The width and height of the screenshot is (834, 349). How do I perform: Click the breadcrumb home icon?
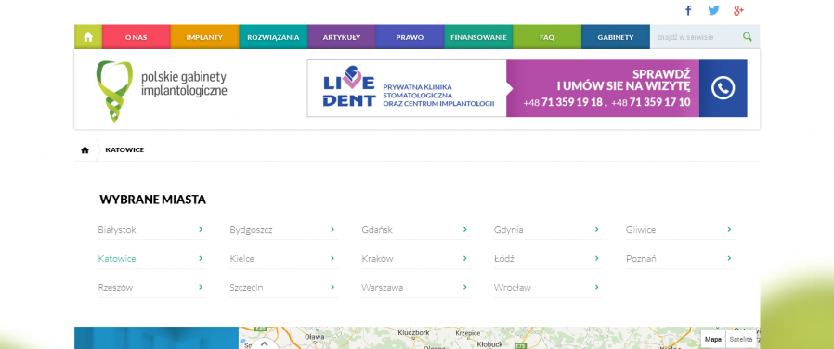coord(85,149)
